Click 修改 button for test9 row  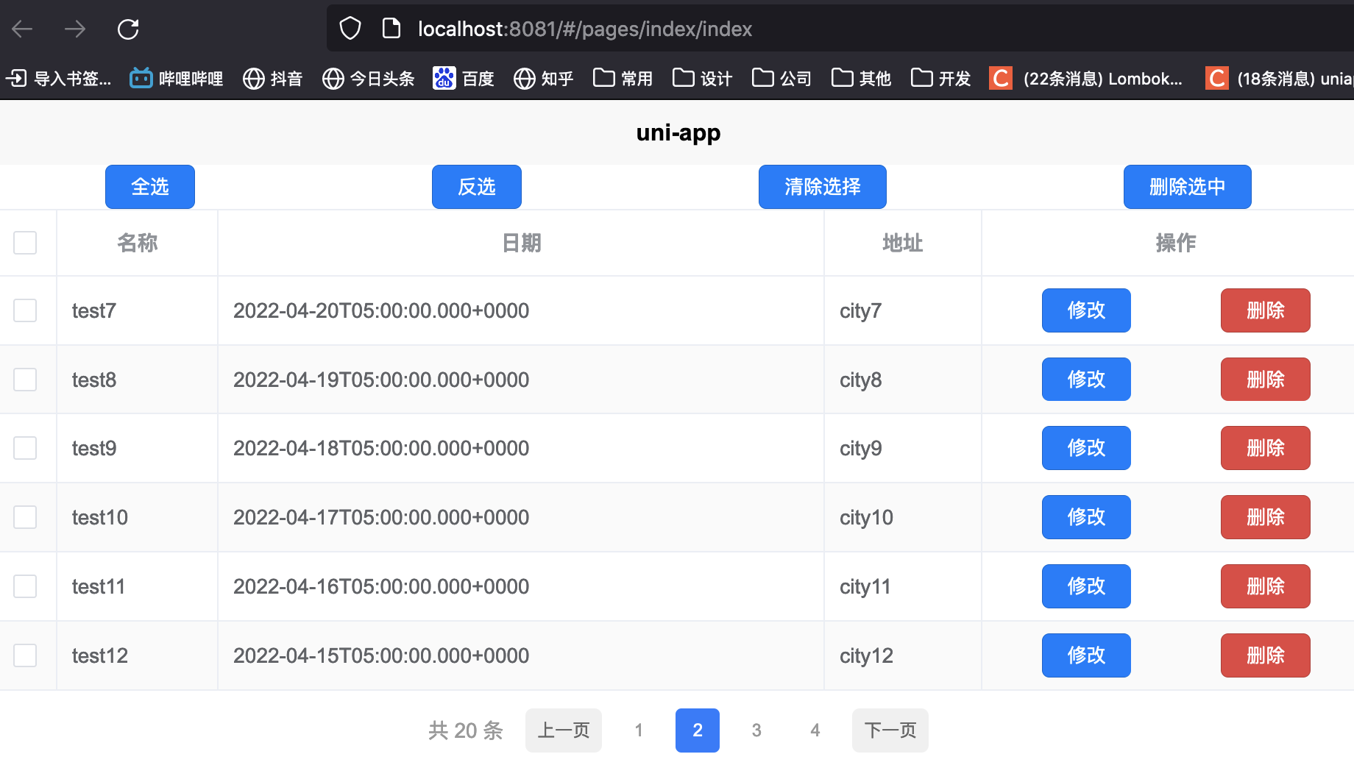pyautogui.click(x=1085, y=447)
